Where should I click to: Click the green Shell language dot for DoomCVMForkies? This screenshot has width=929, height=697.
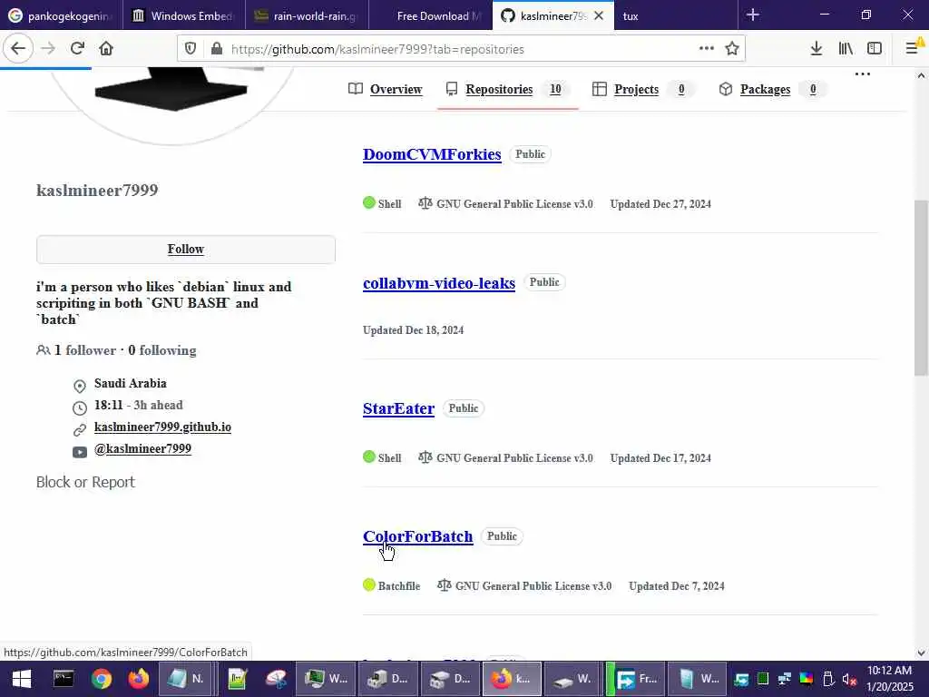(369, 203)
